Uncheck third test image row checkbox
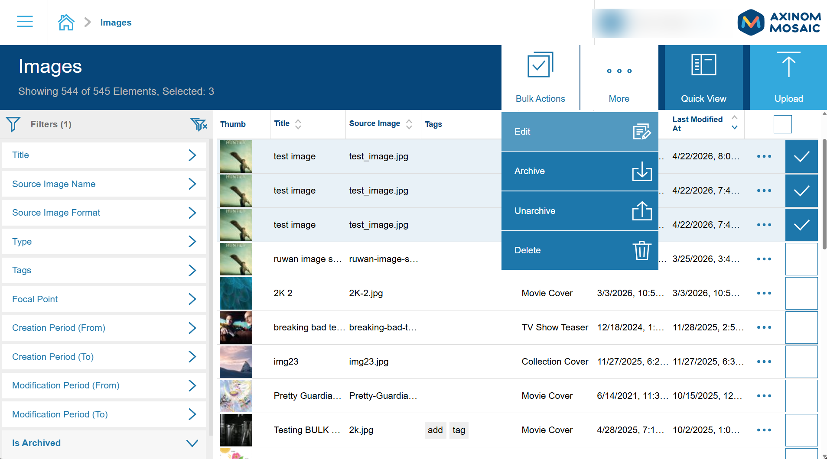The height and width of the screenshot is (459, 827). [801, 225]
